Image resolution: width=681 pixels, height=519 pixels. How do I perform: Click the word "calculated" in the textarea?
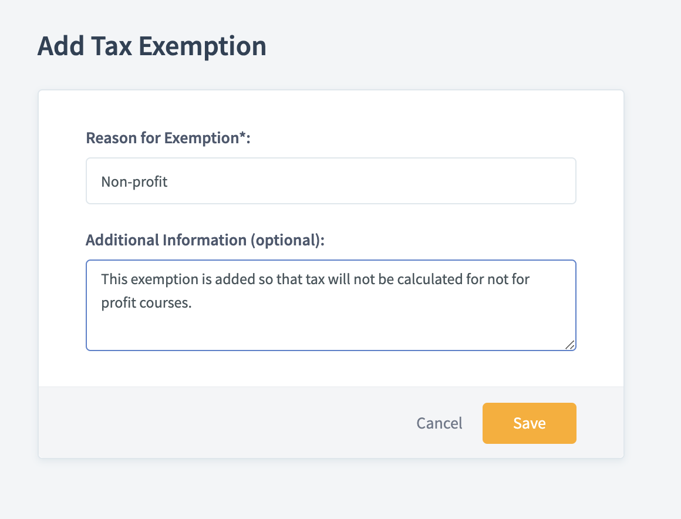pyautogui.click(x=429, y=278)
